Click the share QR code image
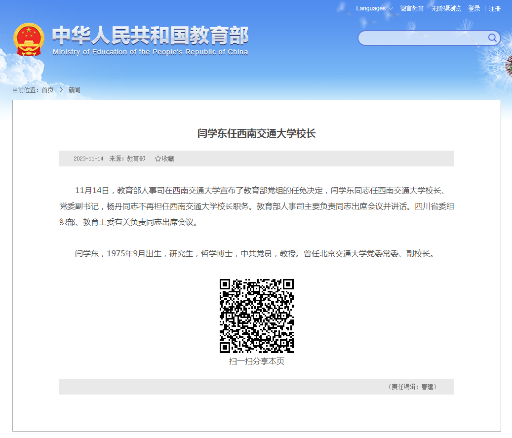The width and height of the screenshot is (512, 438). click(256, 316)
